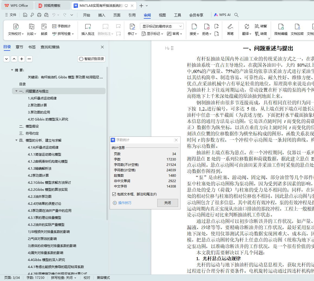Switch to the 书签 tab in the navigation pane
Viewport: 314px width, 281px height.
32,47
